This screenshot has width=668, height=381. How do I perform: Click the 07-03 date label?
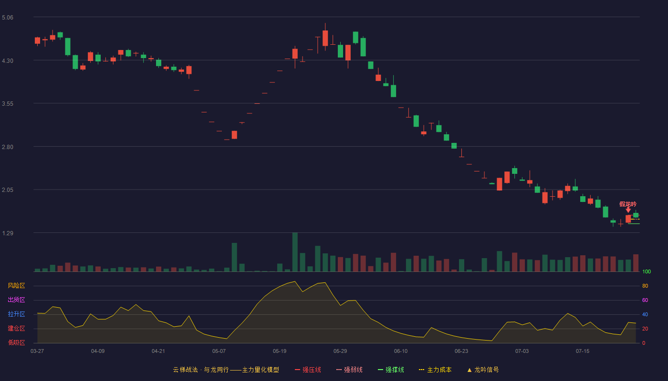[522, 351]
